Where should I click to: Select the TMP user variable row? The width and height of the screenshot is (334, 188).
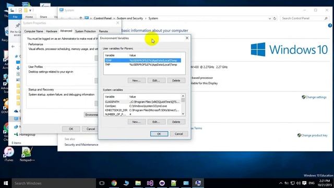[142, 65]
